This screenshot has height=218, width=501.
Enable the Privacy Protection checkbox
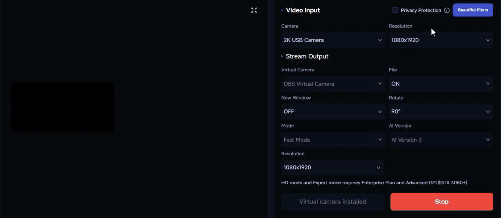pos(395,10)
